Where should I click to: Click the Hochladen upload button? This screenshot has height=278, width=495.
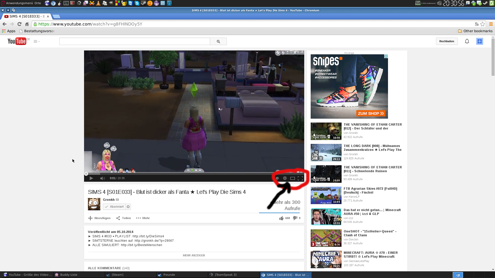tap(447, 41)
